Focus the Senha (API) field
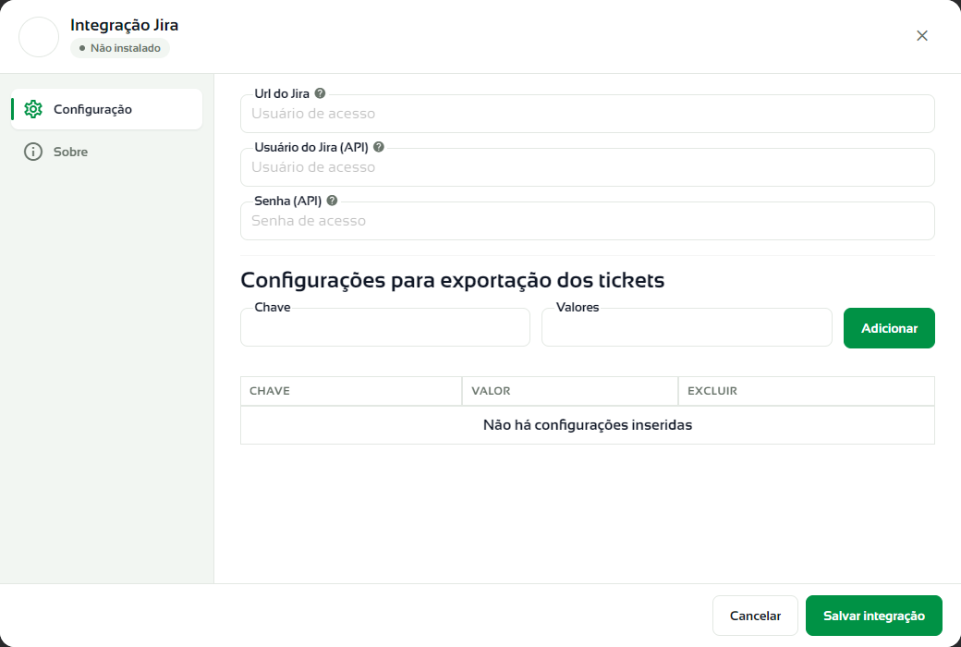 587,221
